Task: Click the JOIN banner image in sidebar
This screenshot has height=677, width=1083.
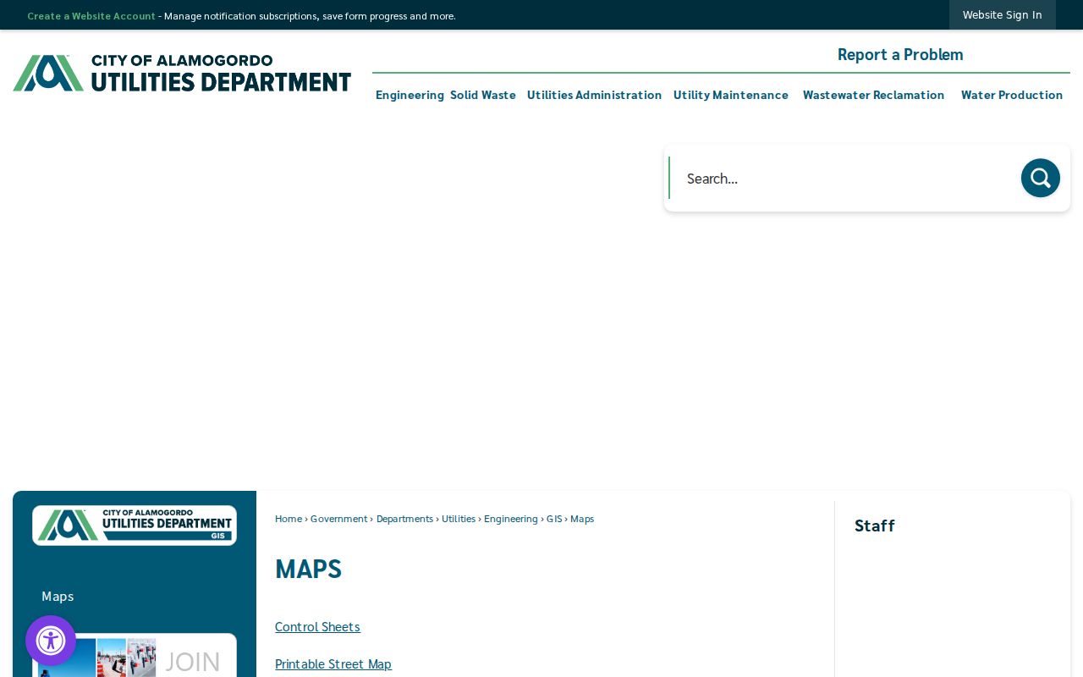Action: click(135, 656)
